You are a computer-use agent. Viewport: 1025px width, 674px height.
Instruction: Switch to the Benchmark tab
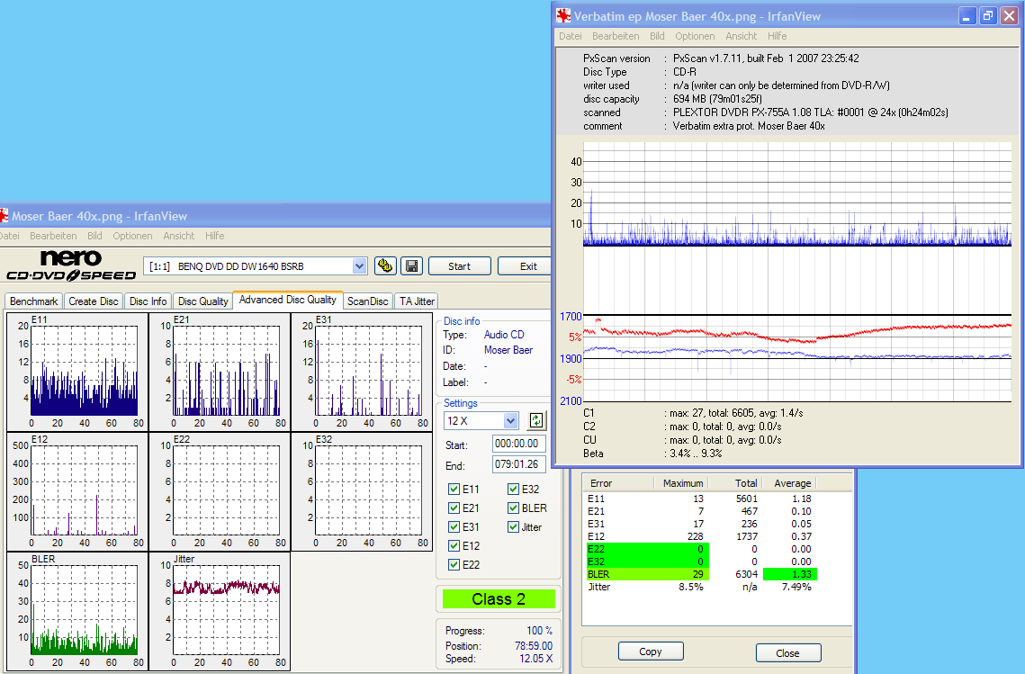pos(33,301)
